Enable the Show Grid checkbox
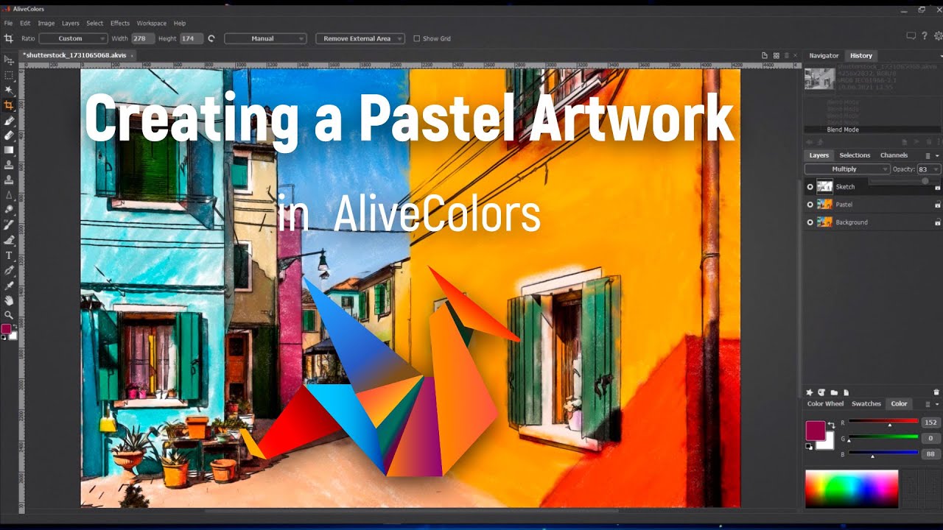 tap(416, 38)
